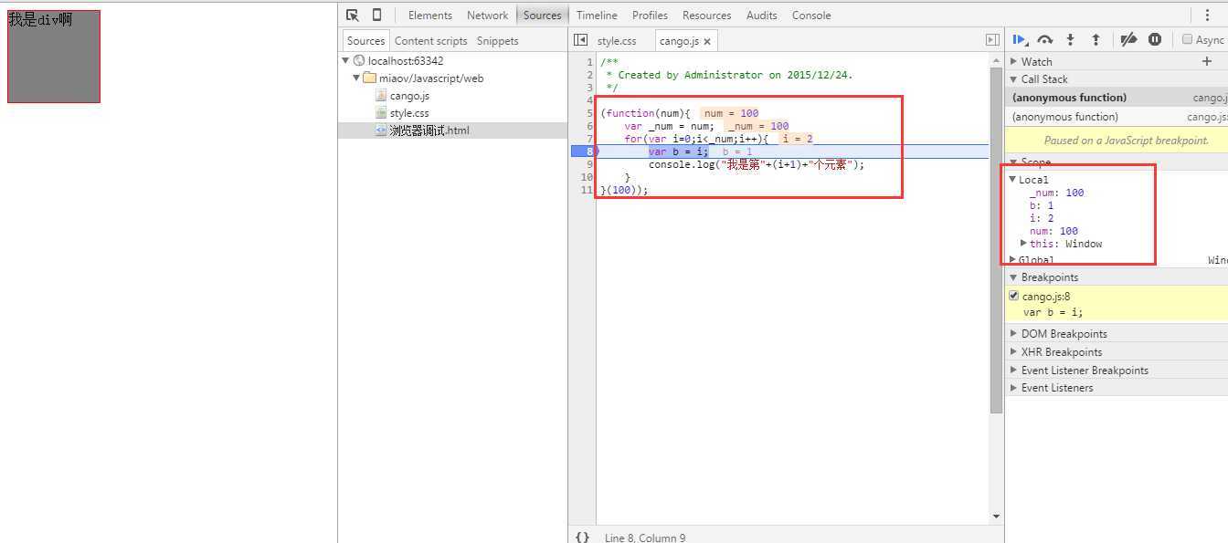Step out of current function icon
This screenshot has height=543, width=1228.
(1096, 39)
